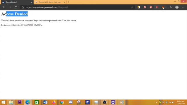
Task: Open the volume tray icon
Action: 173,102
